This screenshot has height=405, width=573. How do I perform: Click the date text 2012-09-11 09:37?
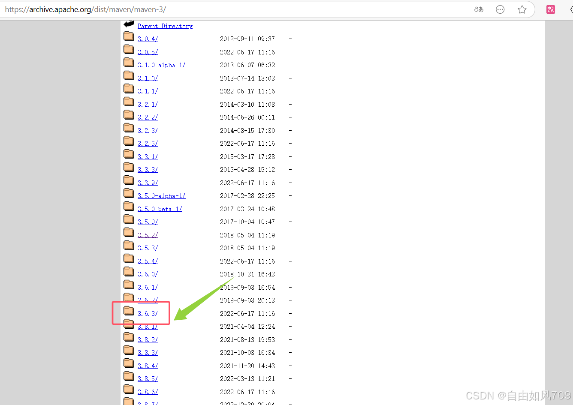pyautogui.click(x=247, y=39)
